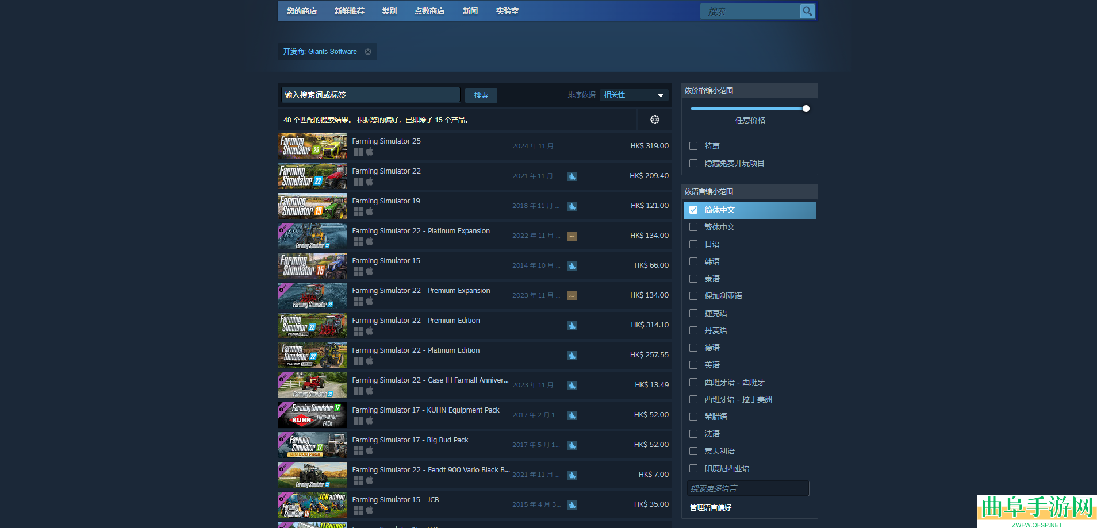The height and width of the screenshot is (528, 1097).
Task: Focus the 搜索更多语言 language search field
Action: pos(747,488)
